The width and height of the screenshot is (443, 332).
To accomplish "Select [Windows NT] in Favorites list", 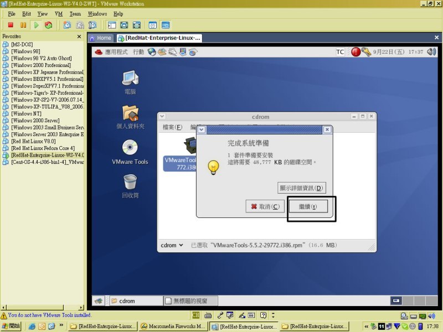I will (26, 113).
